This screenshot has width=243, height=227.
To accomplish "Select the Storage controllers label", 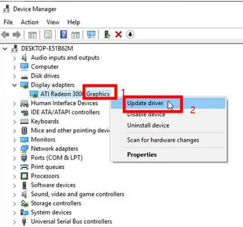I will click(x=56, y=203).
